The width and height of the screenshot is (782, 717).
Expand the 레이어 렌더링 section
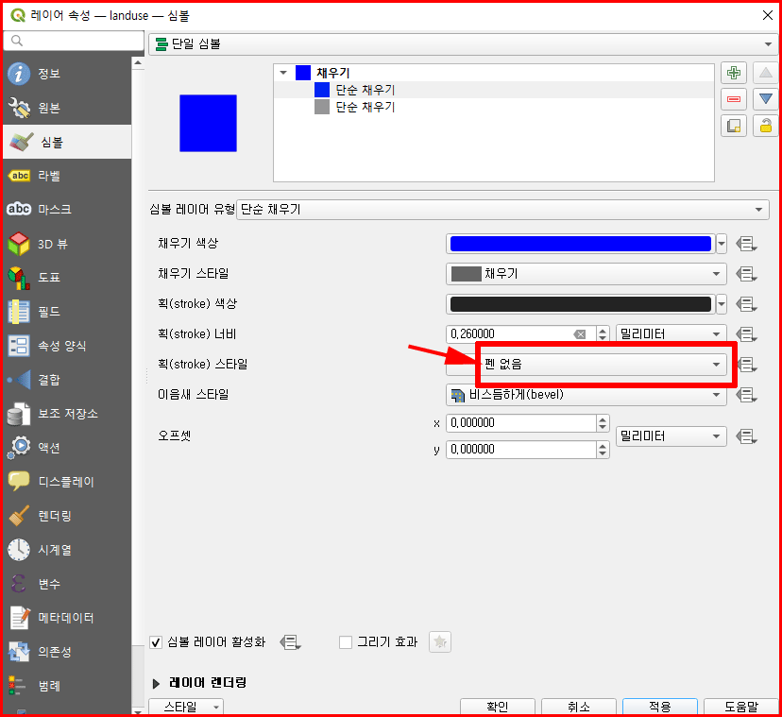coord(156,684)
